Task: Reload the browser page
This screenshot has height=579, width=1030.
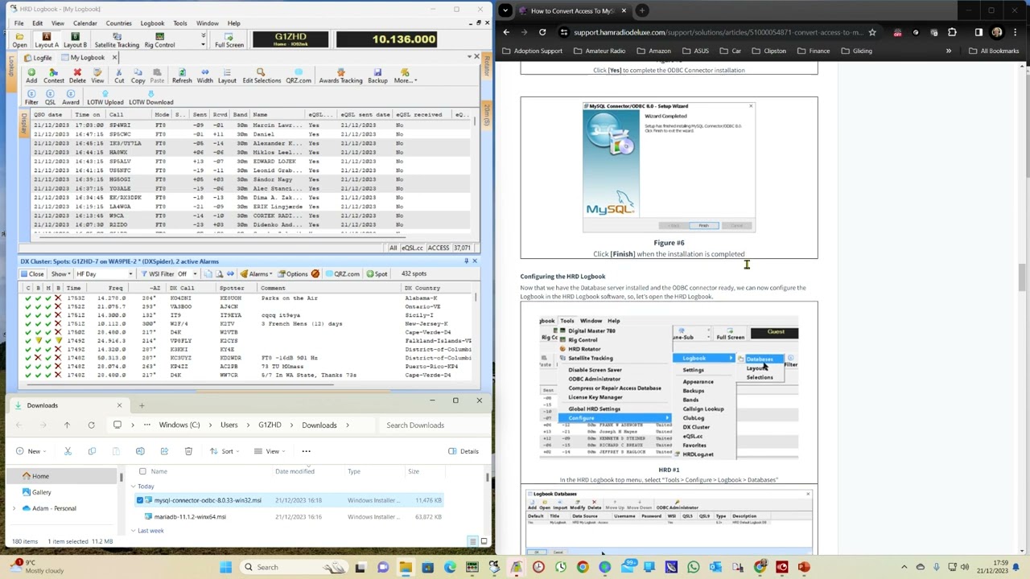Action: pos(542,32)
